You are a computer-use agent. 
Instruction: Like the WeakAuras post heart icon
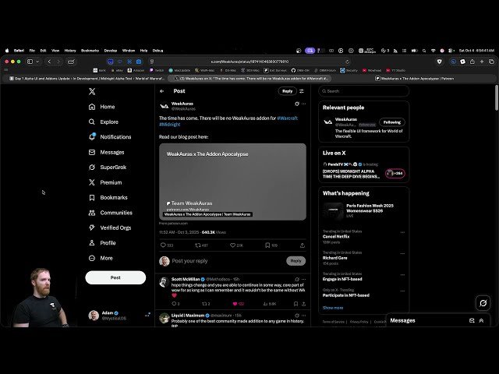232,245
